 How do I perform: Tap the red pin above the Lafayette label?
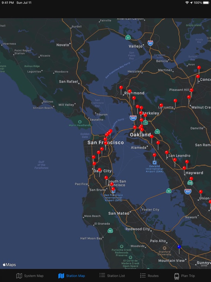point(161,105)
